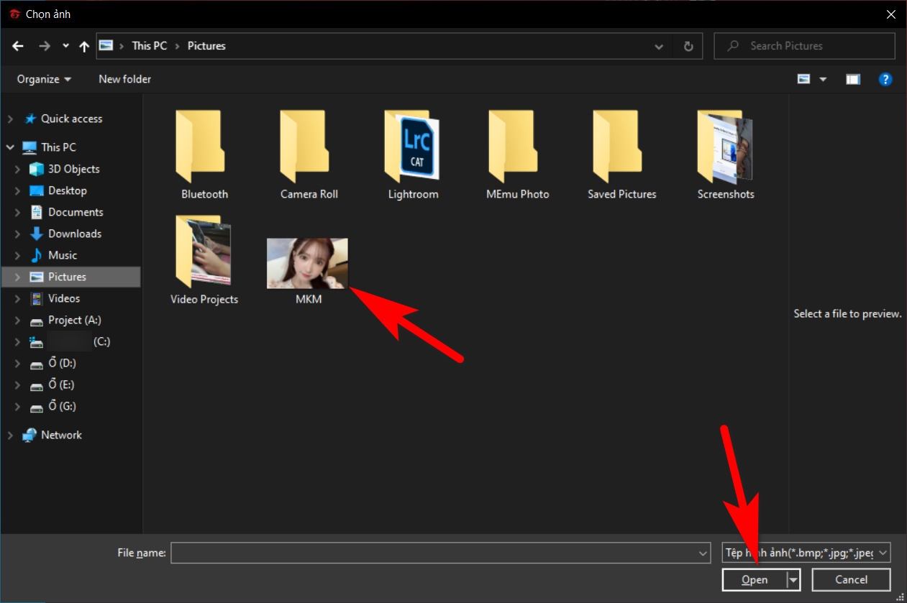Screen dimensions: 907x603
Task: Select This PC in the sidebar
Action: [x=58, y=147]
